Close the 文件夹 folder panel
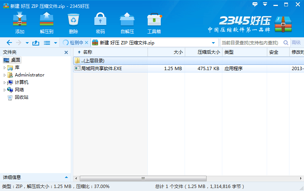The image size is (304, 191). coord(66,52)
